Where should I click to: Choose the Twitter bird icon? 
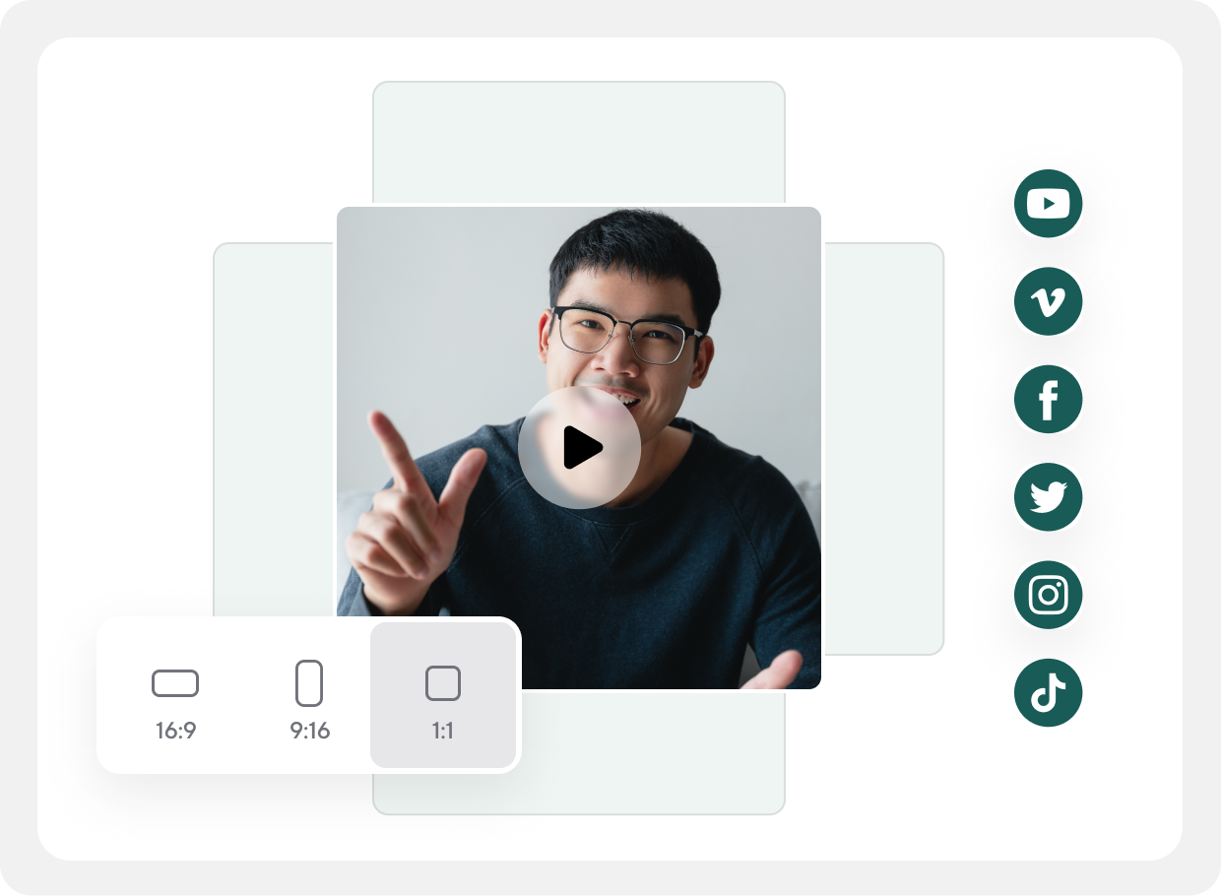(1048, 497)
